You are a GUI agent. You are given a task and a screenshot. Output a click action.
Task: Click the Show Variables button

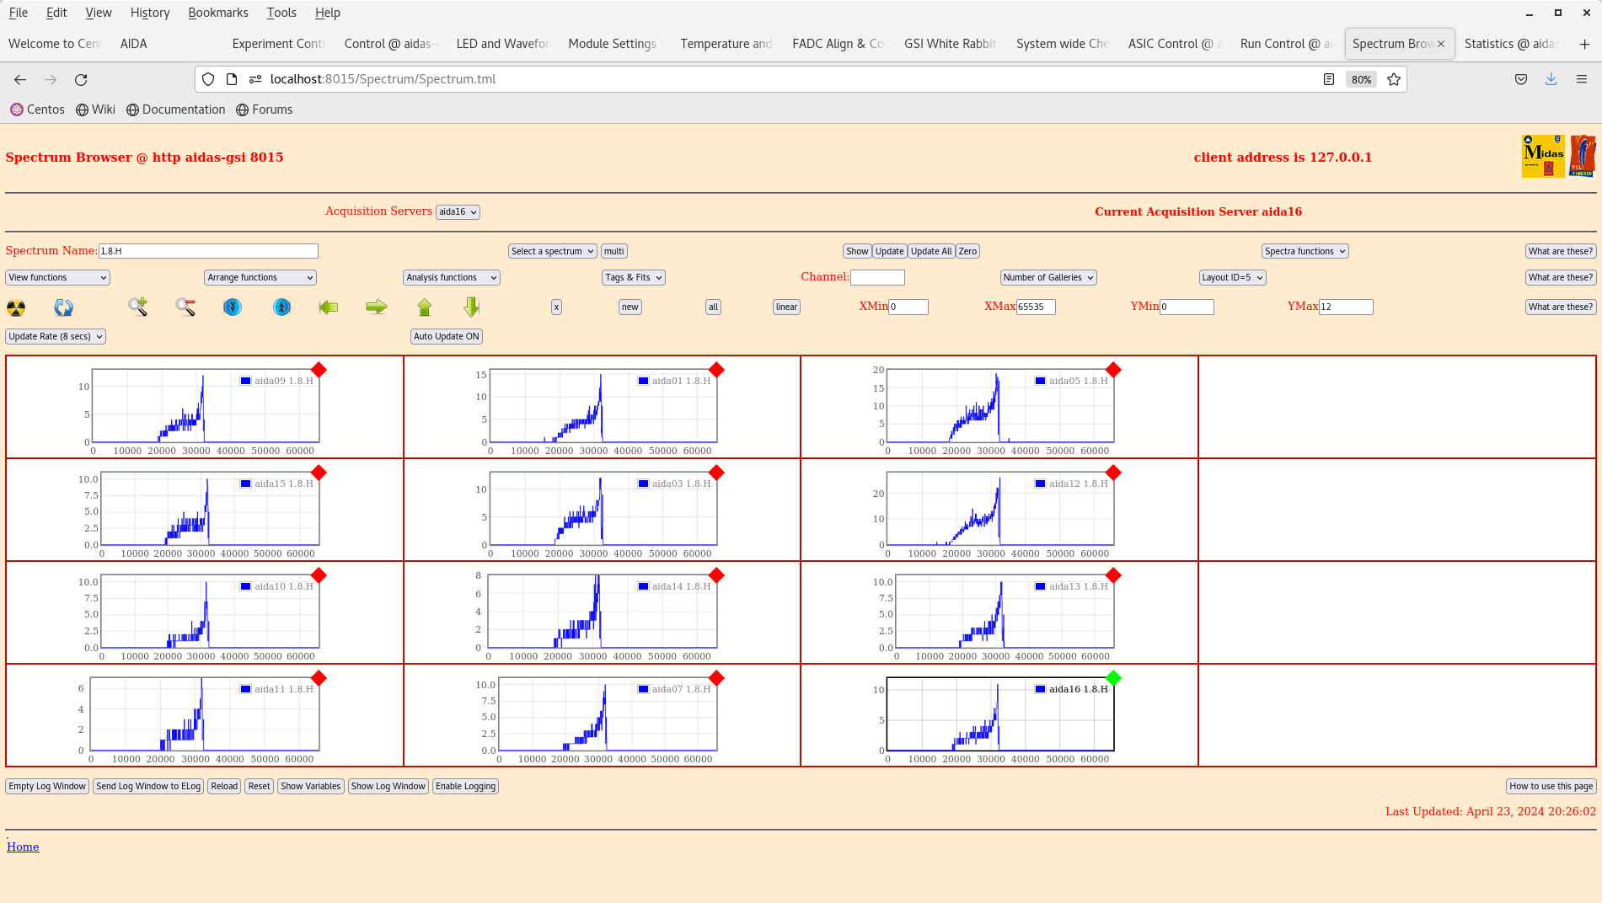(x=310, y=786)
